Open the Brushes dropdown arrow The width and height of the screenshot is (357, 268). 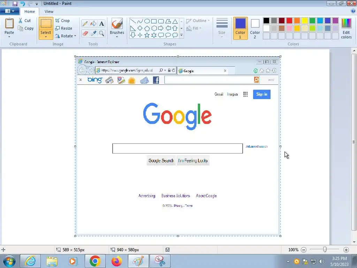(117, 37)
